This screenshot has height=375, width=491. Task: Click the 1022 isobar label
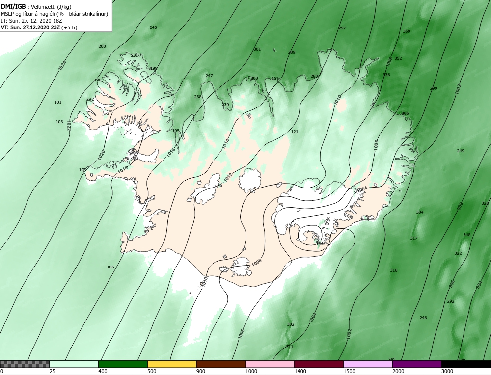69,126
